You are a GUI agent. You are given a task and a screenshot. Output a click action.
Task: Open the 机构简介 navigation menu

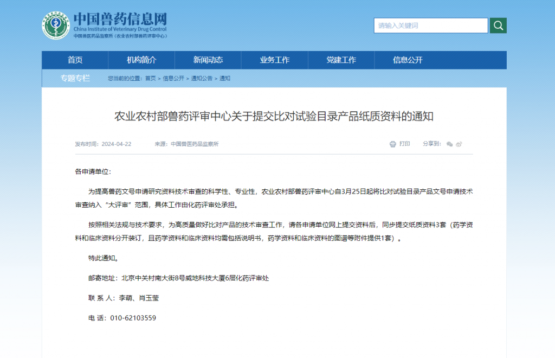[x=141, y=60]
